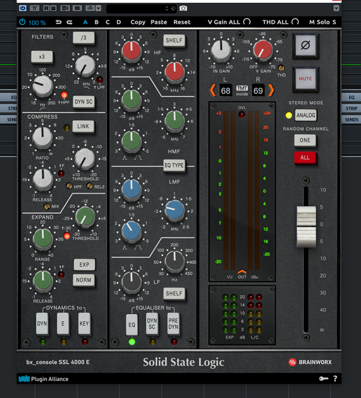This screenshot has width=361, height=398.
Task: Enable the compressor LINK button
Action: click(83, 126)
